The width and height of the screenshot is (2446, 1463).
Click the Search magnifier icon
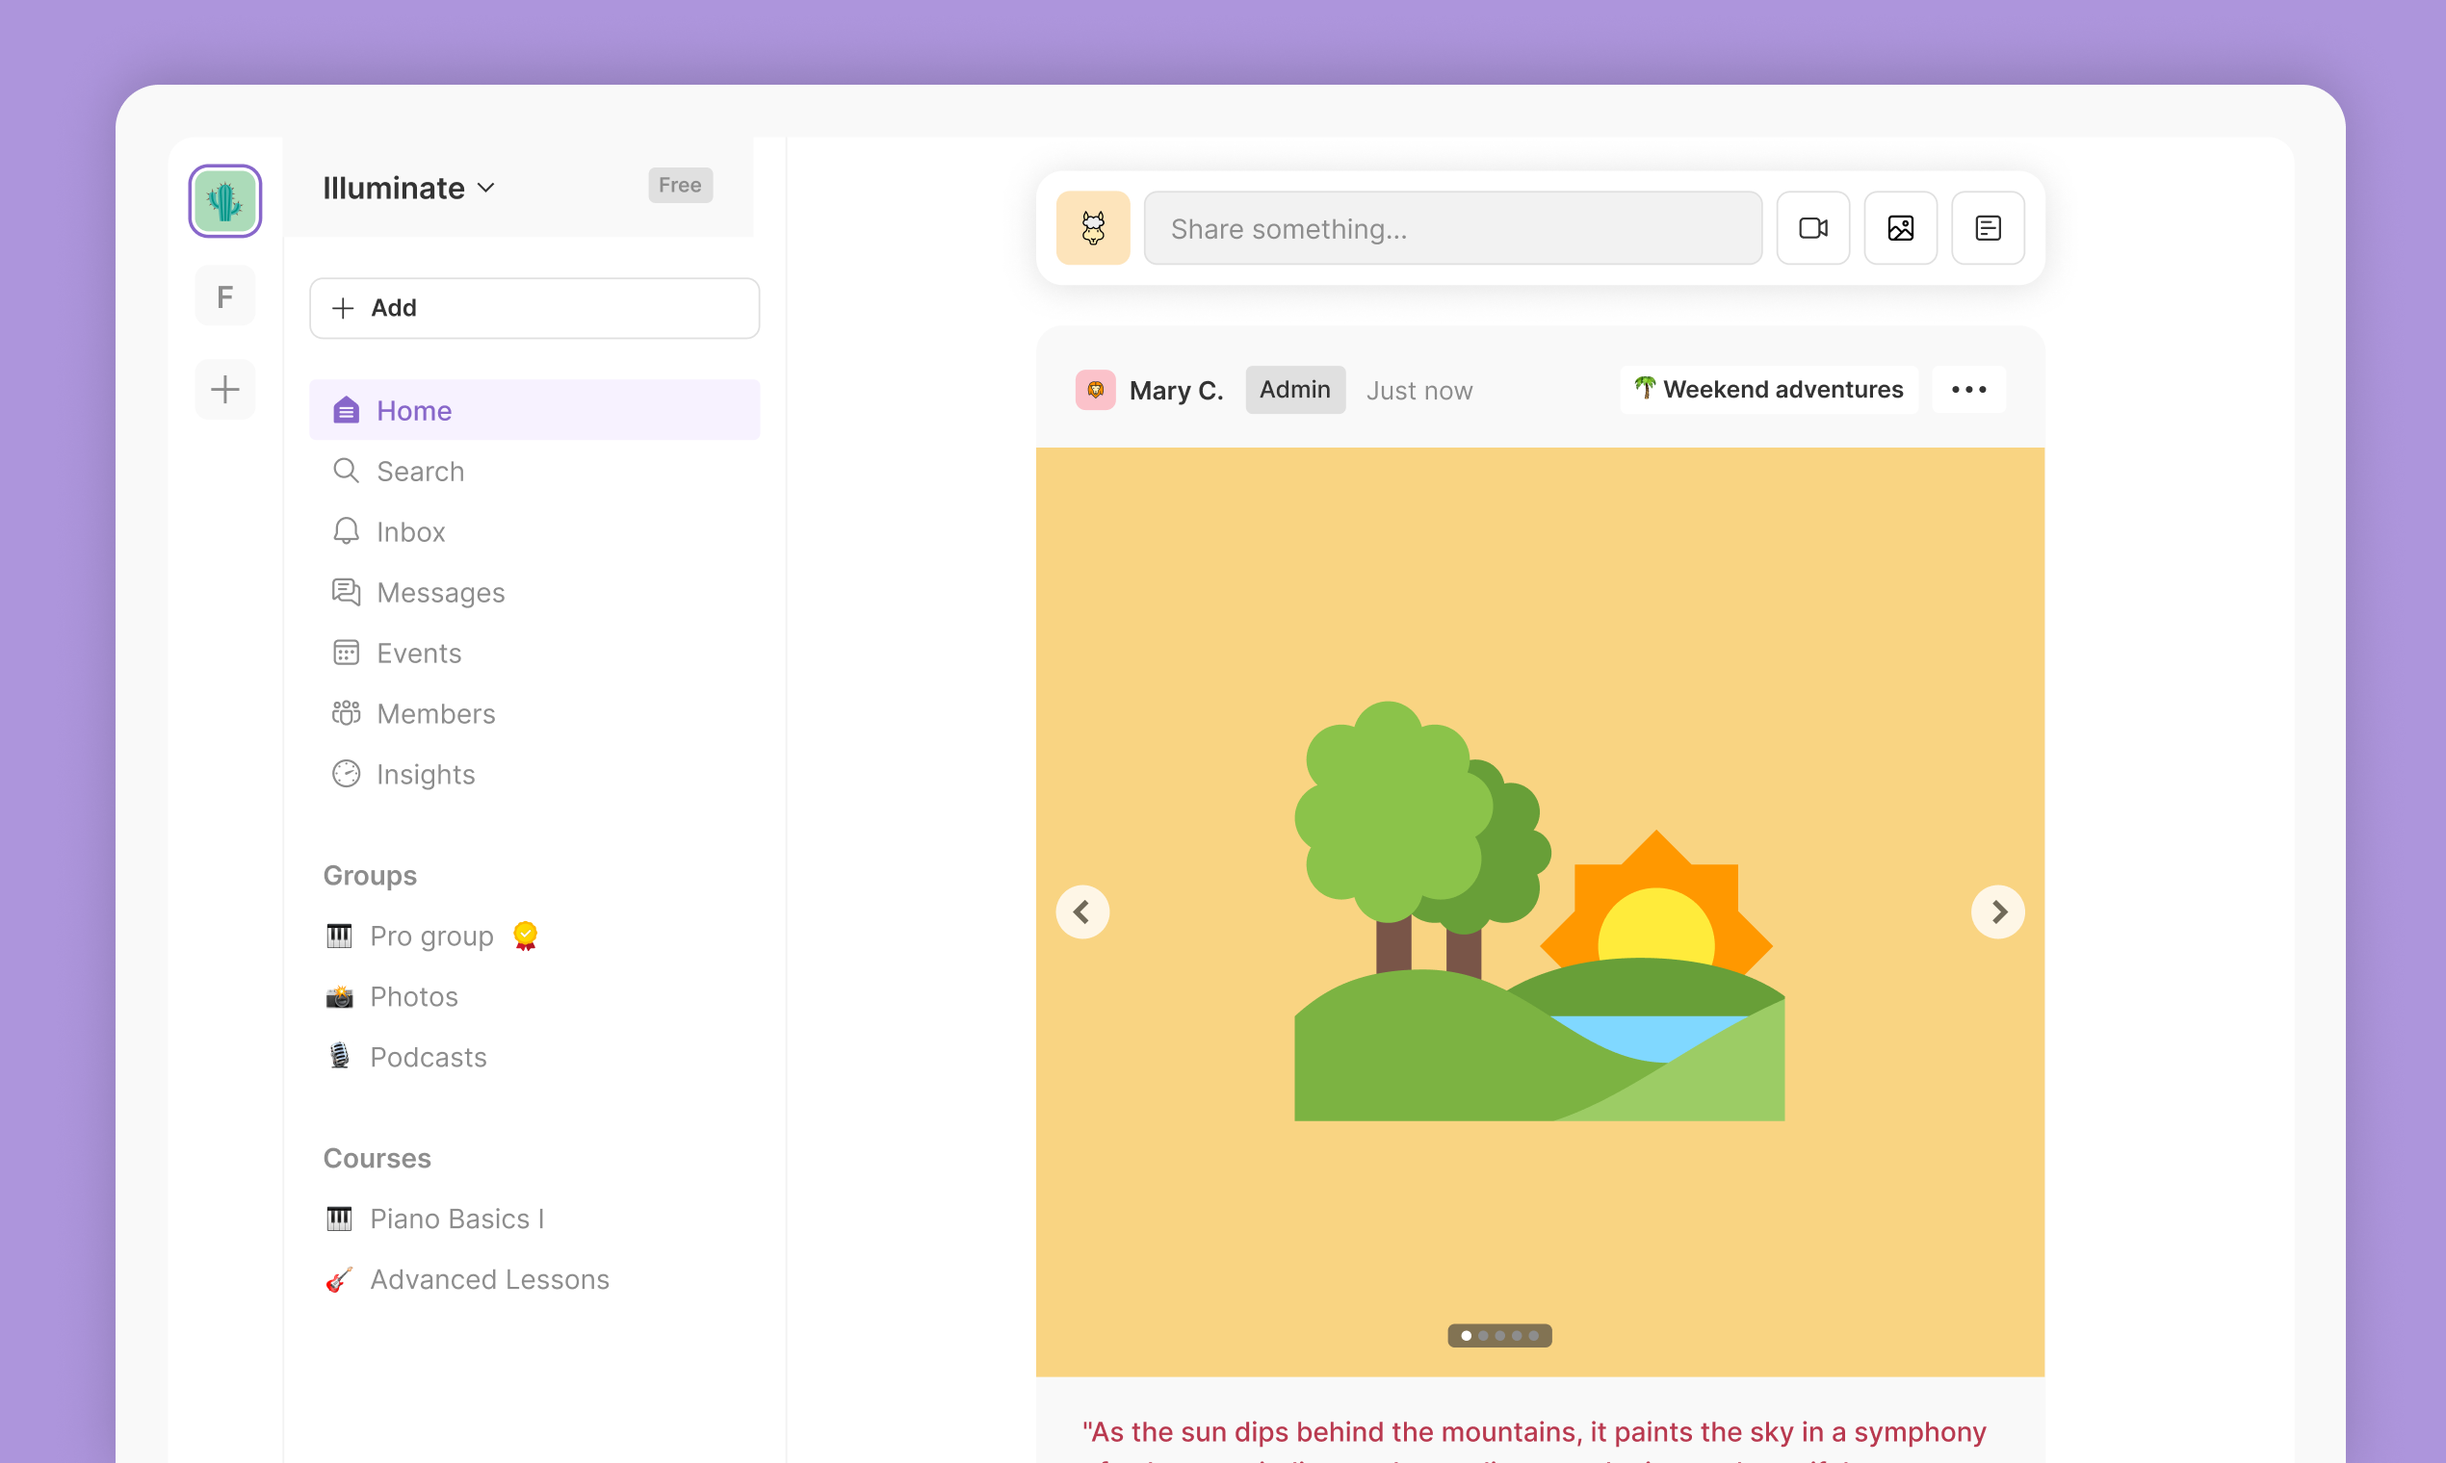[345, 471]
